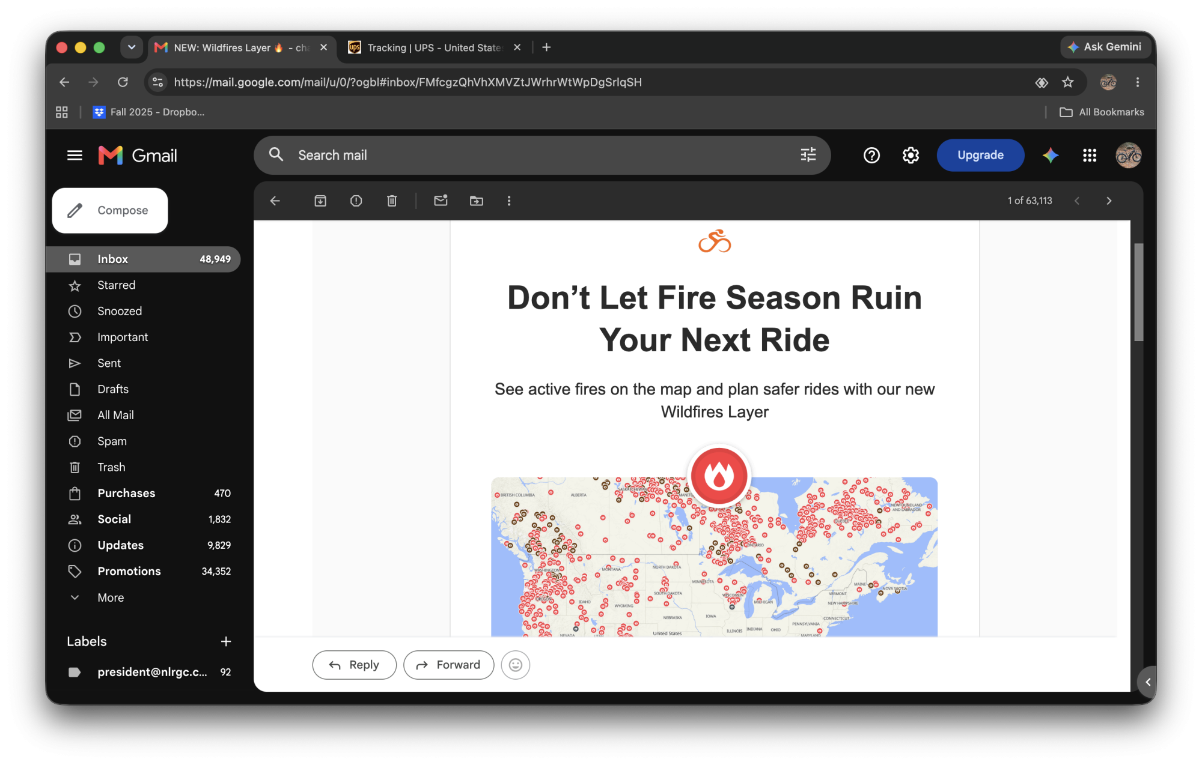The image size is (1202, 765).
Task: Mark the message as unread
Action: [x=441, y=201]
